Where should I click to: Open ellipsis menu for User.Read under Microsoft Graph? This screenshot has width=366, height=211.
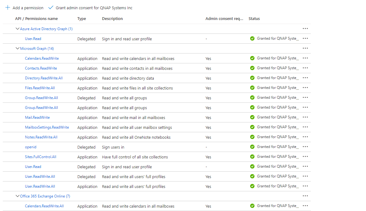pyautogui.click(x=305, y=166)
